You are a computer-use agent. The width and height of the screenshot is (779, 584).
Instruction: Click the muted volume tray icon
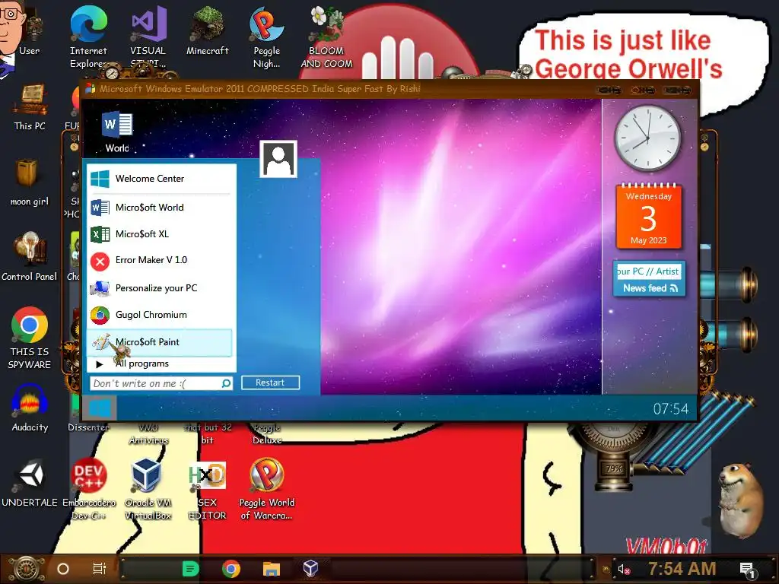pyautogui.click(x=624, y=569)
